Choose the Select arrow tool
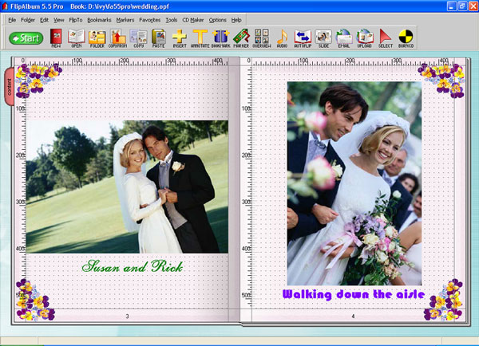This screenshot has width=479, height=346. [386, 38]
